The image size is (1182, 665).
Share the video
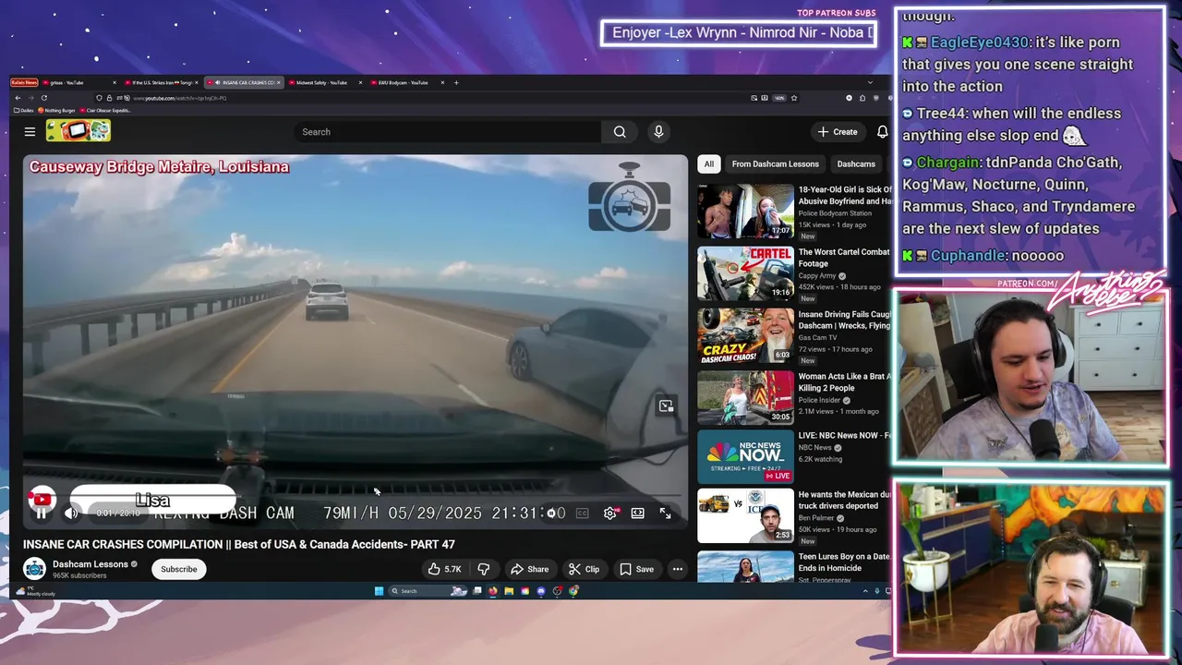[x=530, y=569]
